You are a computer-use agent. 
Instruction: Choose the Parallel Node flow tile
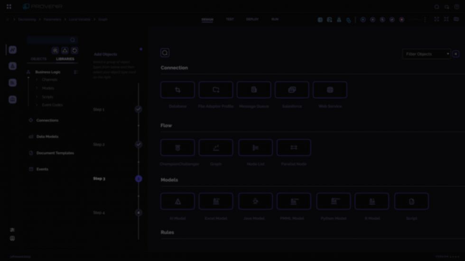click(294, 147)
